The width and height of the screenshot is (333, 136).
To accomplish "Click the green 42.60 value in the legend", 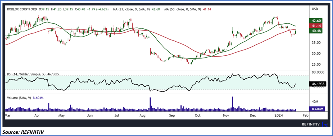I will (156, 9).
